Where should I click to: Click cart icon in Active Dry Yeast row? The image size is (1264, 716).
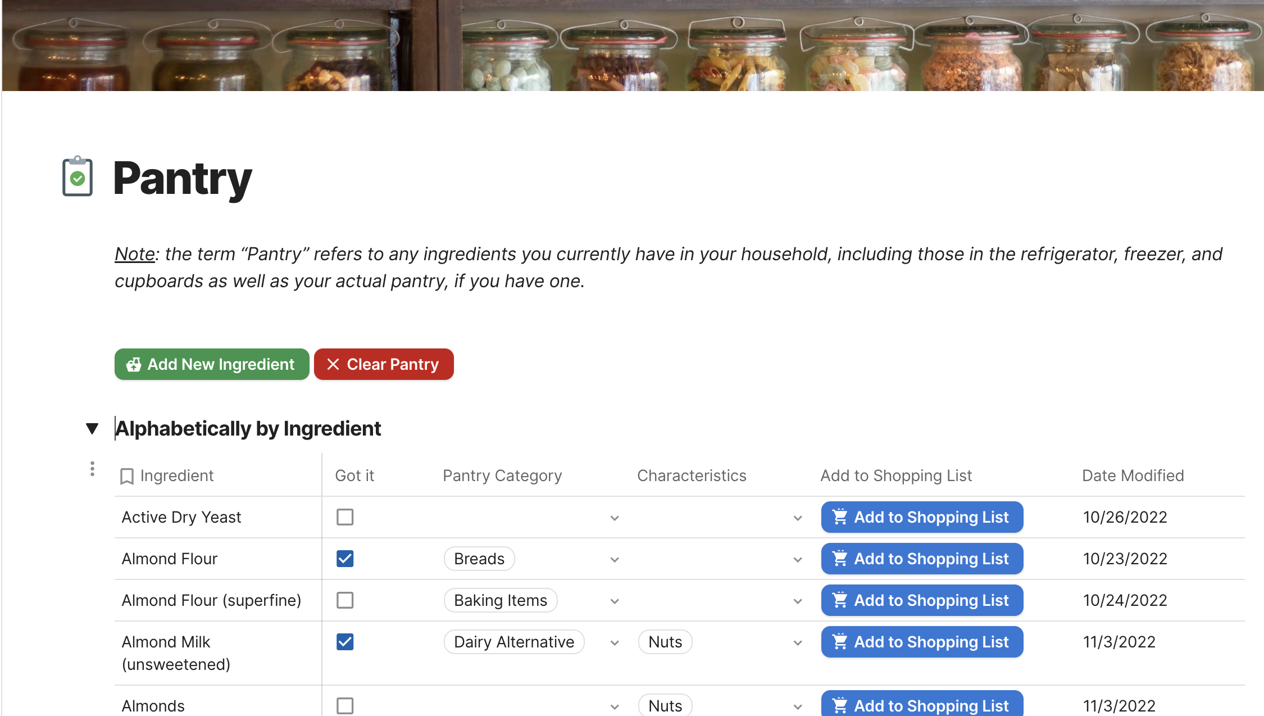[840, 516]
